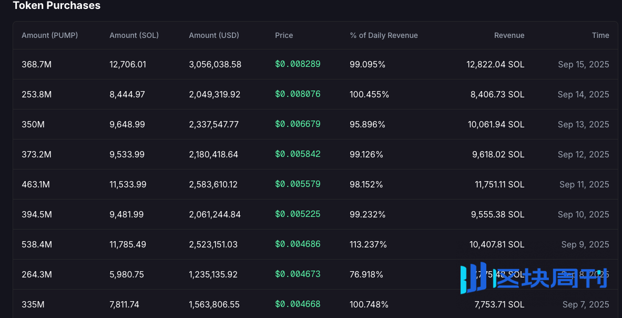This screenshot has width=622, height=318.
Task: Select the 2,583,610.12 USD amount
Action: [213, 184]
